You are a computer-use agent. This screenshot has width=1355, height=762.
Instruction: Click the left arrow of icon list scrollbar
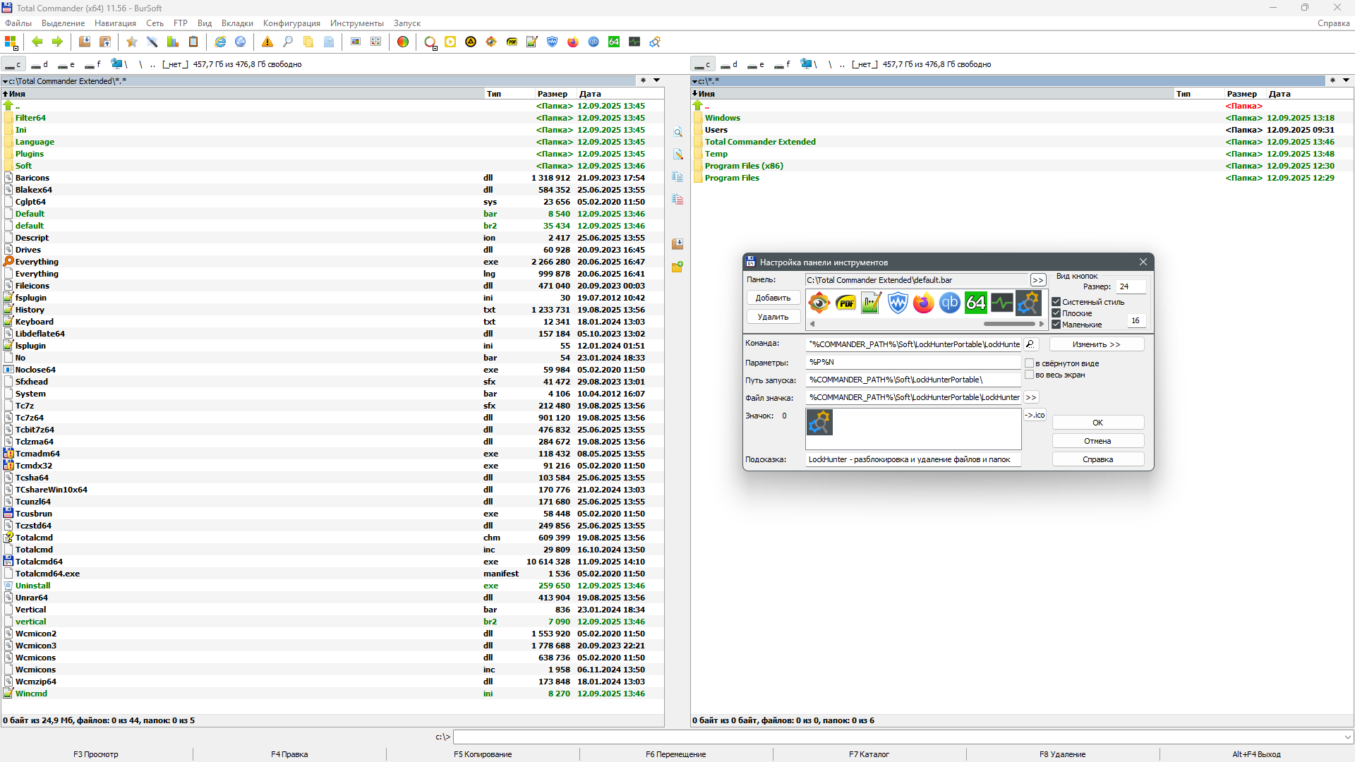812,324
